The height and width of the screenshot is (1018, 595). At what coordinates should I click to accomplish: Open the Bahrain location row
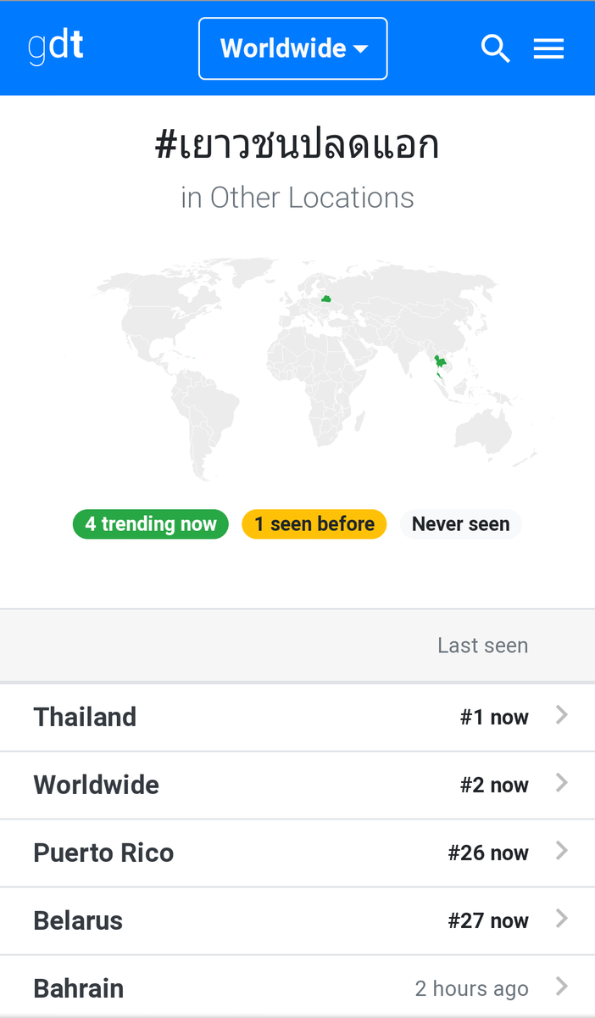click(x=297, y=987)
